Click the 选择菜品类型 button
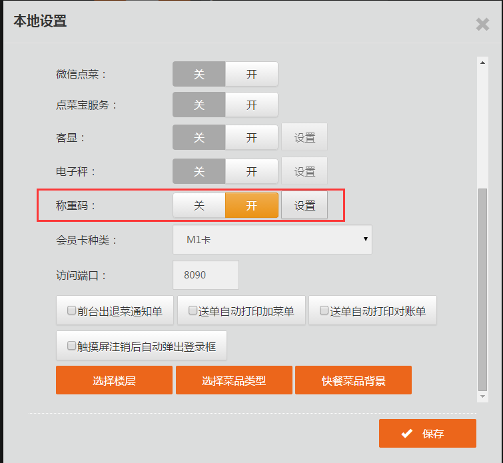The width and height of the screenshot is (503, 463). [234, 380]
